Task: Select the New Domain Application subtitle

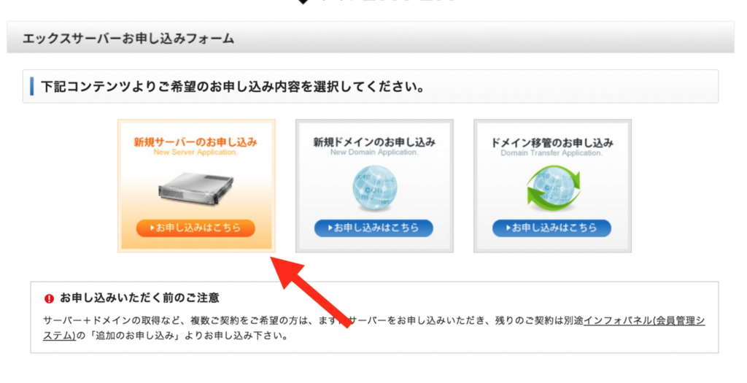Action: click(374, 152)
